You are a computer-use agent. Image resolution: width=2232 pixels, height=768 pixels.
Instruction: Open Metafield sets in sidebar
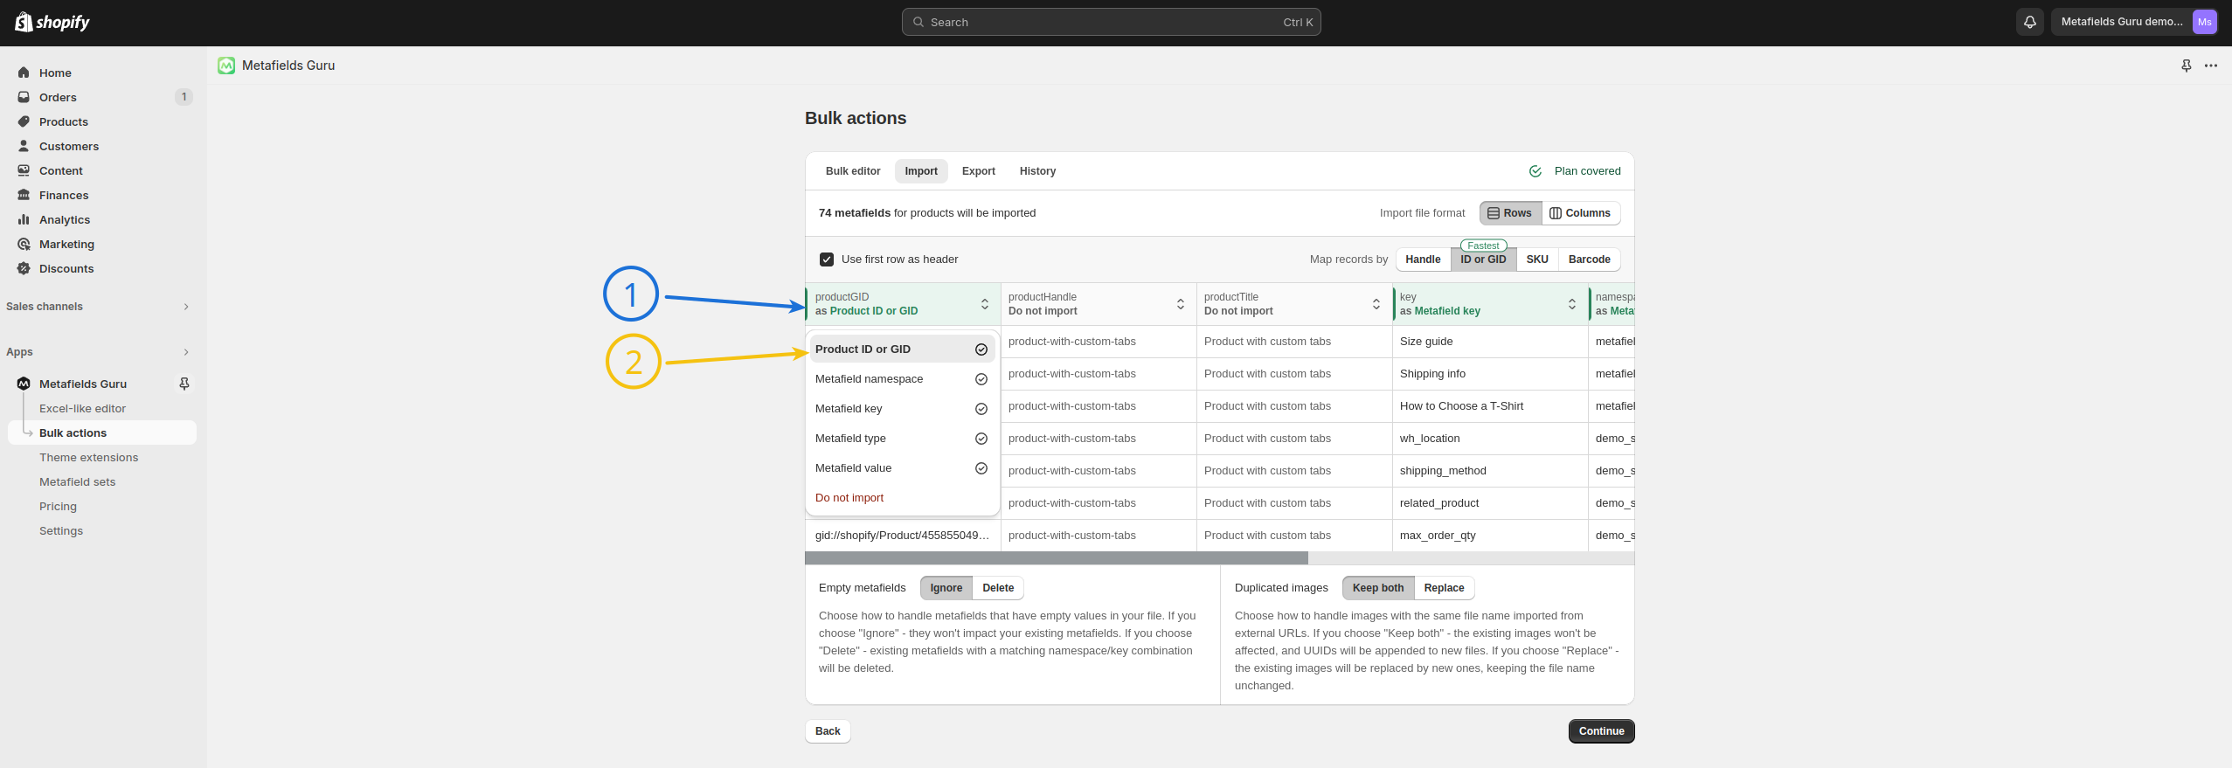tap(77, 482)
